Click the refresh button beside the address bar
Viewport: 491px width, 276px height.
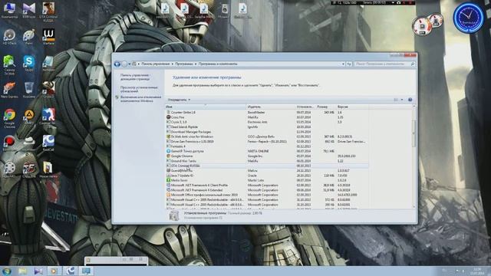point(349,64)
